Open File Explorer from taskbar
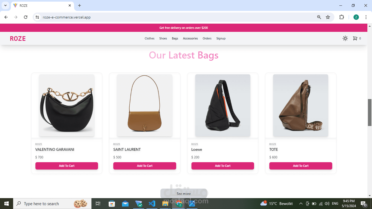Viewport: 372px width, 209px height. [165, 204]
